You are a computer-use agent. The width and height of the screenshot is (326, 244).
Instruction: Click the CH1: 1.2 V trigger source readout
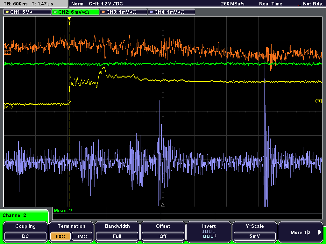tap(106, 4)
